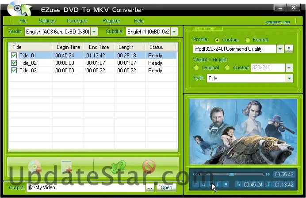The width and height of the screenshot is (306, 198).
Task: Click the 'B' begin time marker button
Action: coord(238,184)
